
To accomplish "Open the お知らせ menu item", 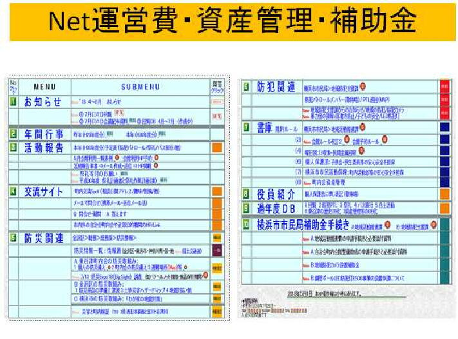I will point(43,102).
